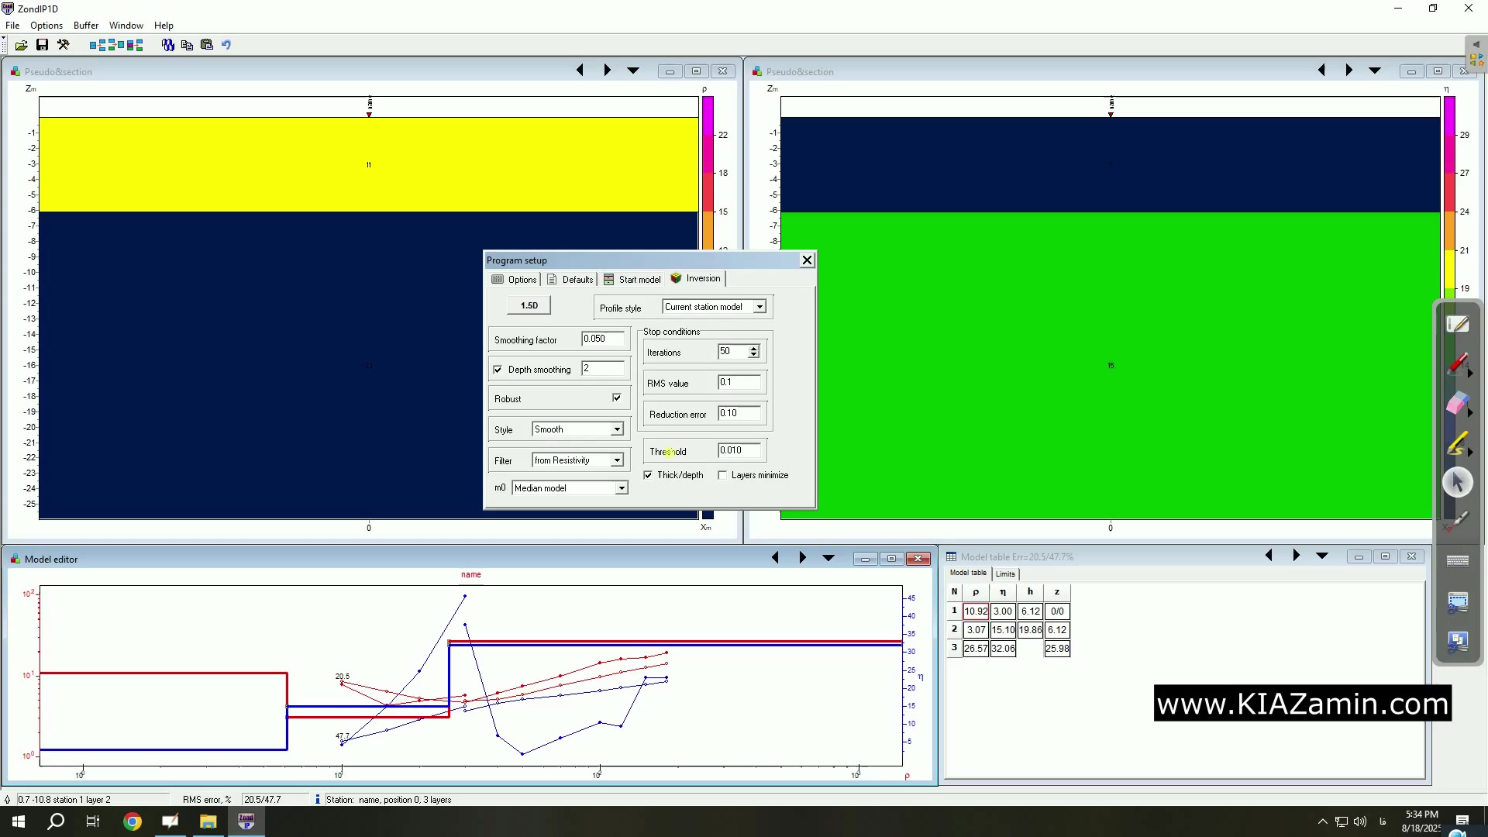Expand the Style Smooth dropdown
1488x837 pixels.
(617, 429)
